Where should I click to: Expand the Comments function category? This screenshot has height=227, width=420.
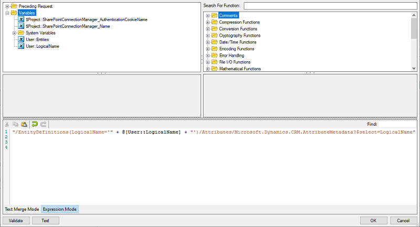pos(207,16)
